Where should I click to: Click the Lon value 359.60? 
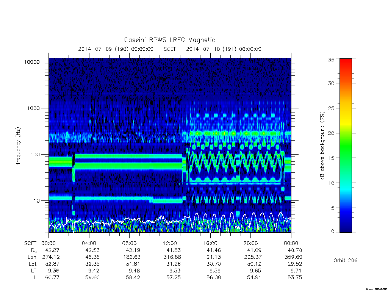coord(294,257)
